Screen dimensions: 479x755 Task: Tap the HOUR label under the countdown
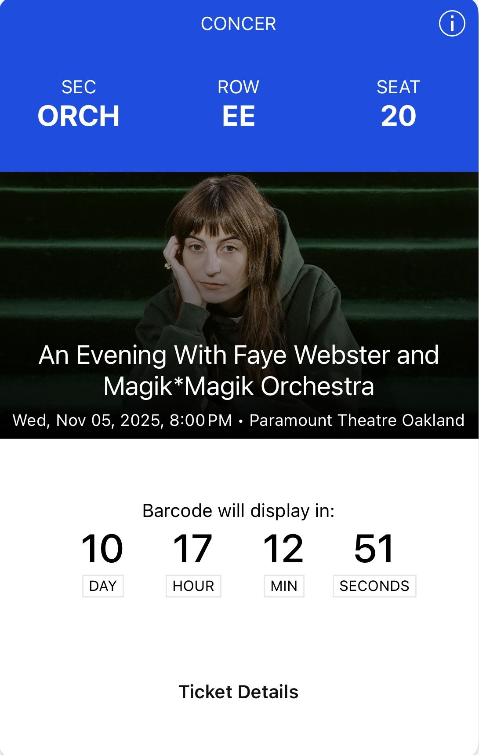click(193, 586)
